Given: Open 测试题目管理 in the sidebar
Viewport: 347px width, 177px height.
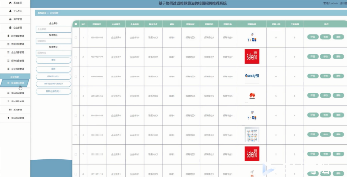Looking at the screenshot, I should pyautogui.click(x=15, y=101).
